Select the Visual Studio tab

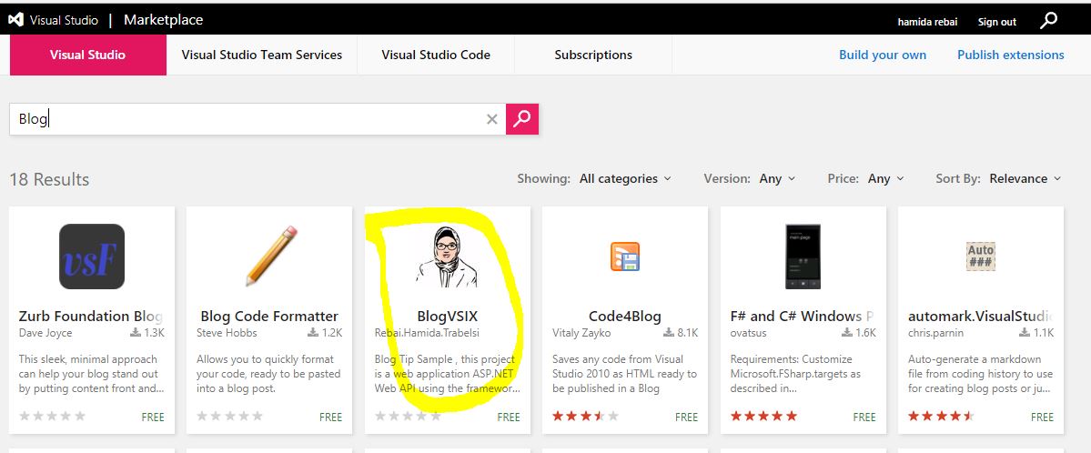tap(87, 55)
